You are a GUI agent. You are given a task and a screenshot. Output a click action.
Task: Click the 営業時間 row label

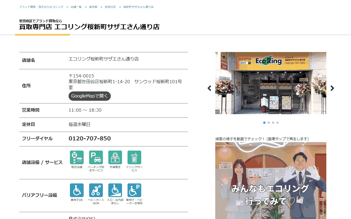point(31,110)
